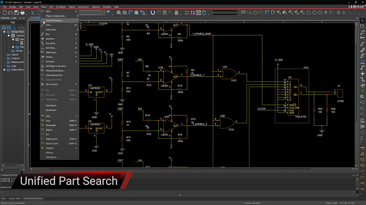Image resolution: width=366 pixels, height=205 pixels.
Task: Click the grid/CM toolbar icon
Action: click(198, 13)
